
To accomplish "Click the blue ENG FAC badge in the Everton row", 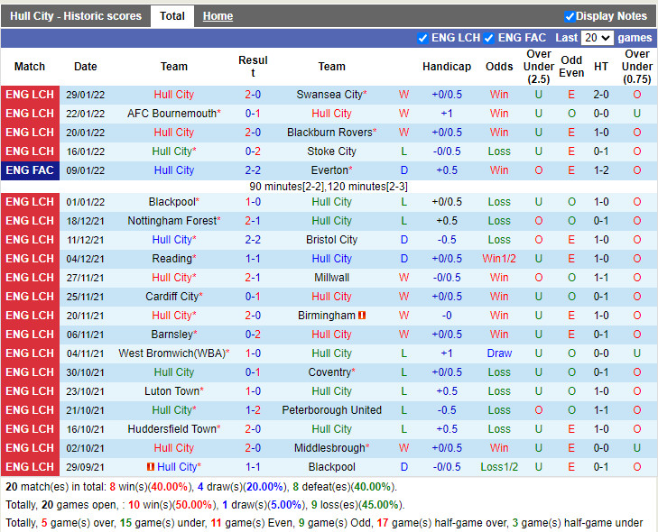I will click(x=30, y=170).
